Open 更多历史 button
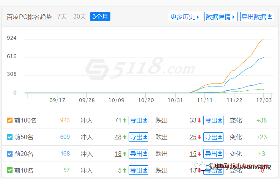The width and height of the screenshot is (280, 179). pos(186,17)
